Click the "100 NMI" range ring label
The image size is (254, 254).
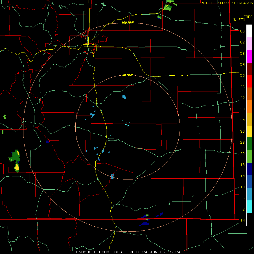tap(128, 23)
